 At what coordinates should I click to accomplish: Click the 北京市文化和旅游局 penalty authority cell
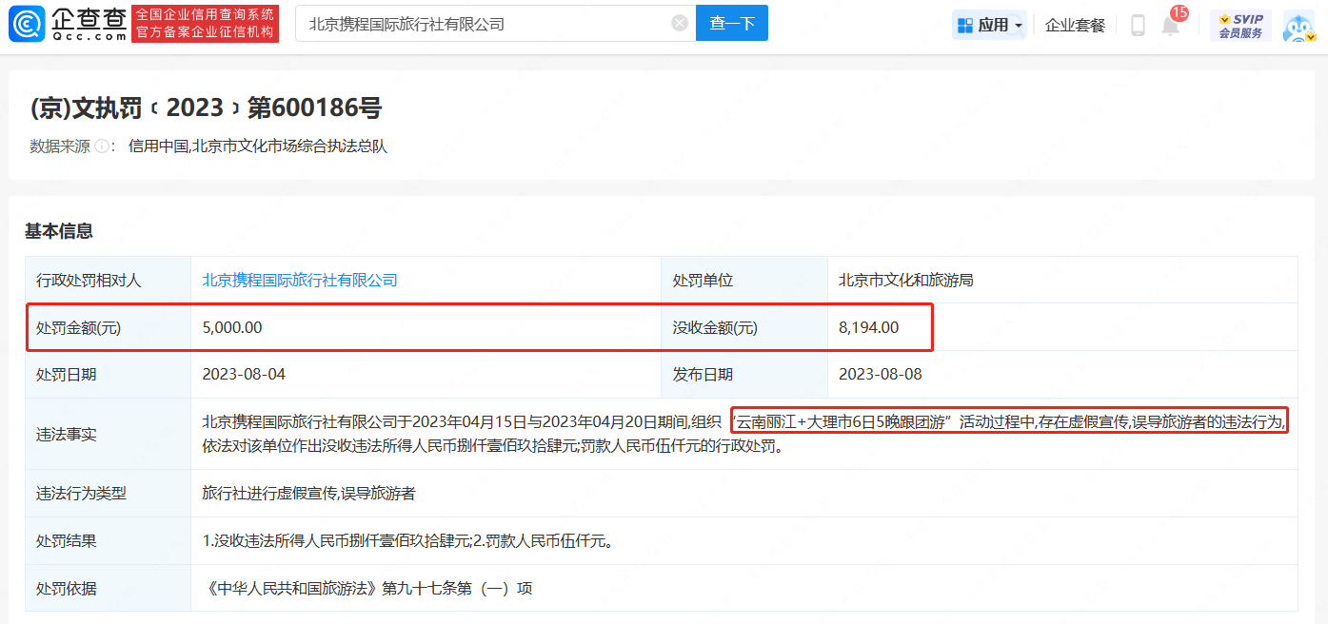905,281
